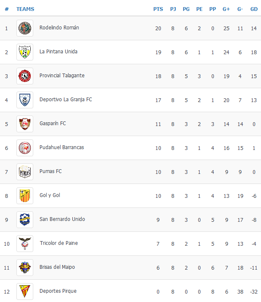Sort table by PTS column header
This screenshot has height=302, width=261.
(158, 9)
